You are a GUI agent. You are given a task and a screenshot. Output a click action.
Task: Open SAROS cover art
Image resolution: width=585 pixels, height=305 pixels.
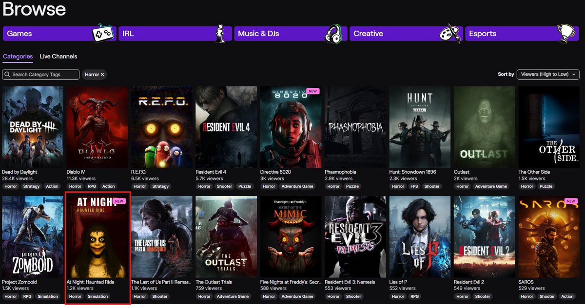(x=549, y=237)
